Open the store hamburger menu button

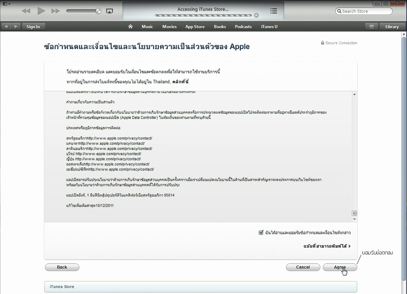click(372, 27)
